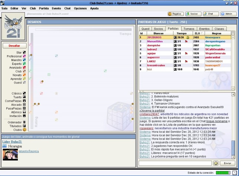Viewport: 239px width, 176px height.
Task: Switch to the Clases tab
Action: 219,29
